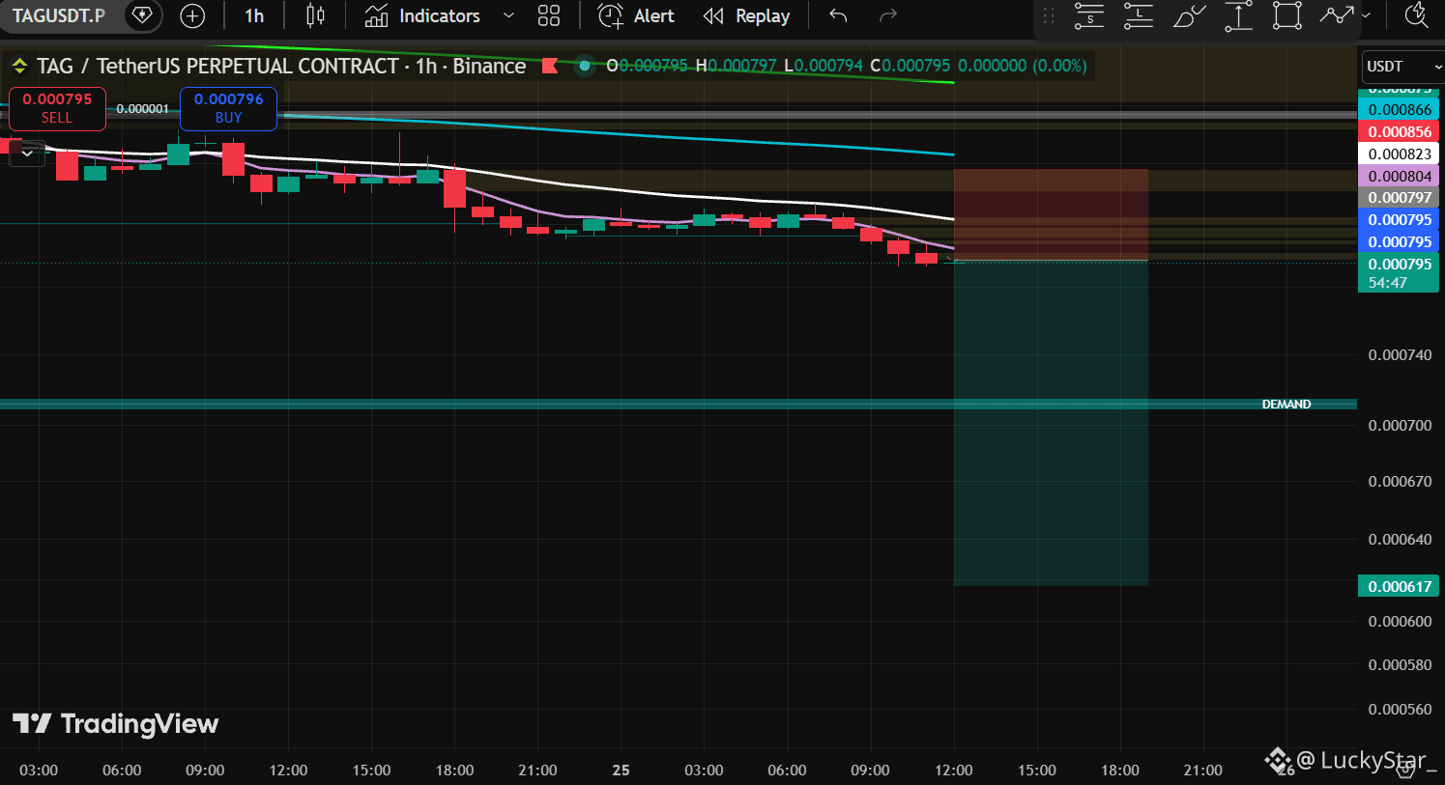Click the 0.000670 price axis value
The height and width of the screenshot is (785, 1445).
(1400, 481)
